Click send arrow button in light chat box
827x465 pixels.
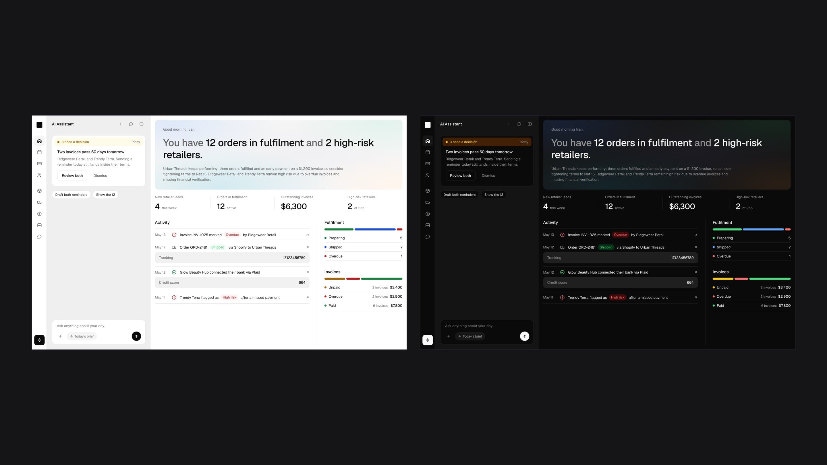click(136, 336)
